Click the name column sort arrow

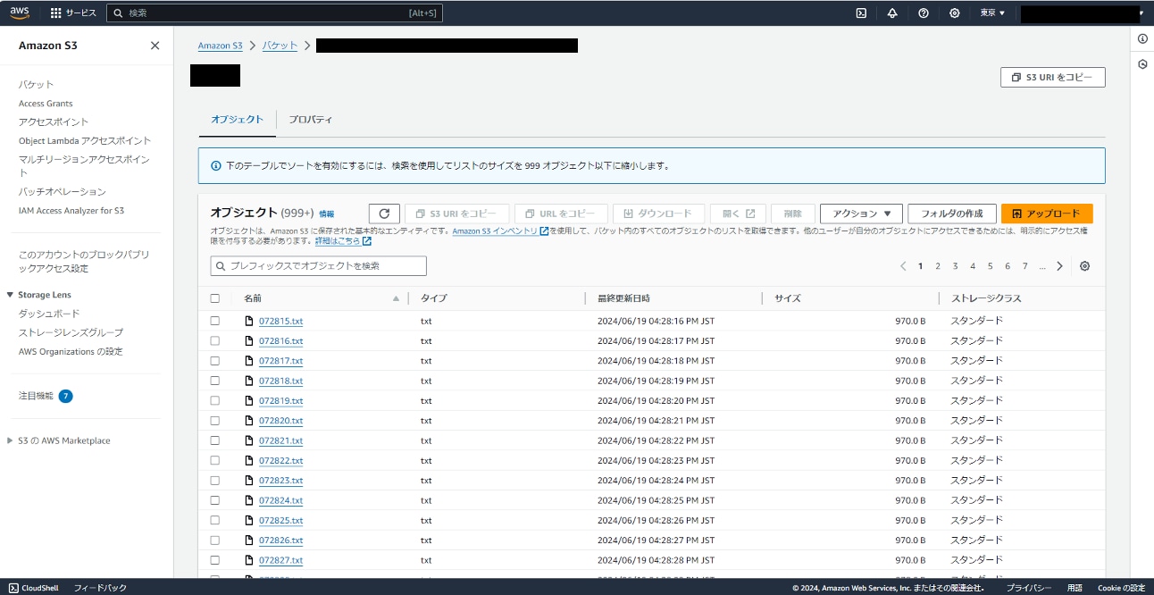point(396,298)
